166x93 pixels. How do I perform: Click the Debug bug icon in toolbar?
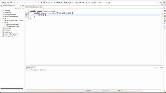[x=55, y=3]
